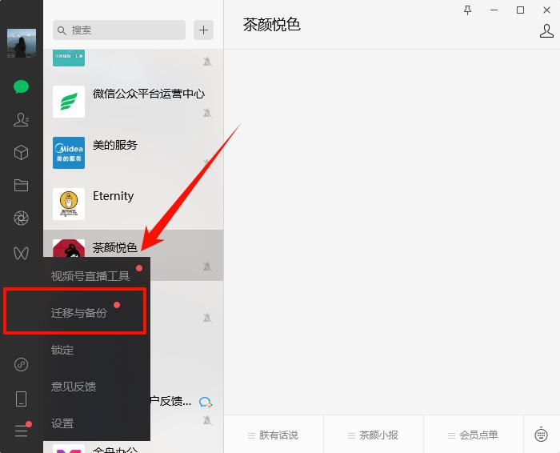The width and height of the screenshot is (560, 453).
Task: Expand the 会员点单 menu
Action: click(473, 435)
